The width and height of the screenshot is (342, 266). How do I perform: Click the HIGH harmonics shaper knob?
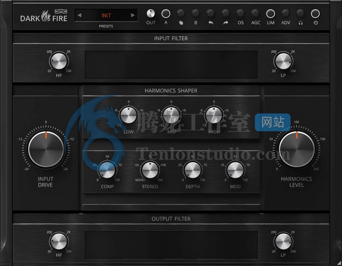pyautogui.click(x=214, y=115)
